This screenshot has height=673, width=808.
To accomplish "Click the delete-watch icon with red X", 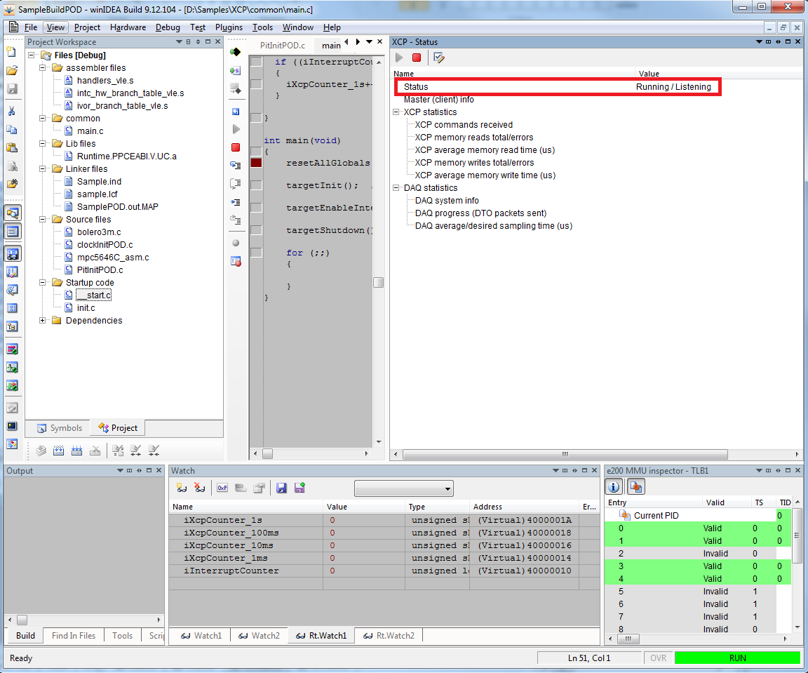I will coord(200,488).
